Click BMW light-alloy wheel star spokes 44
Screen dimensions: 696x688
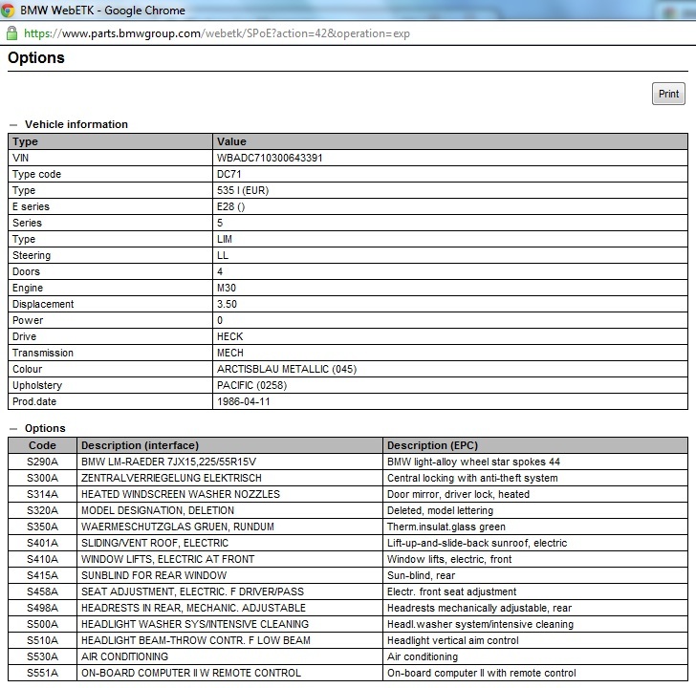473,462
